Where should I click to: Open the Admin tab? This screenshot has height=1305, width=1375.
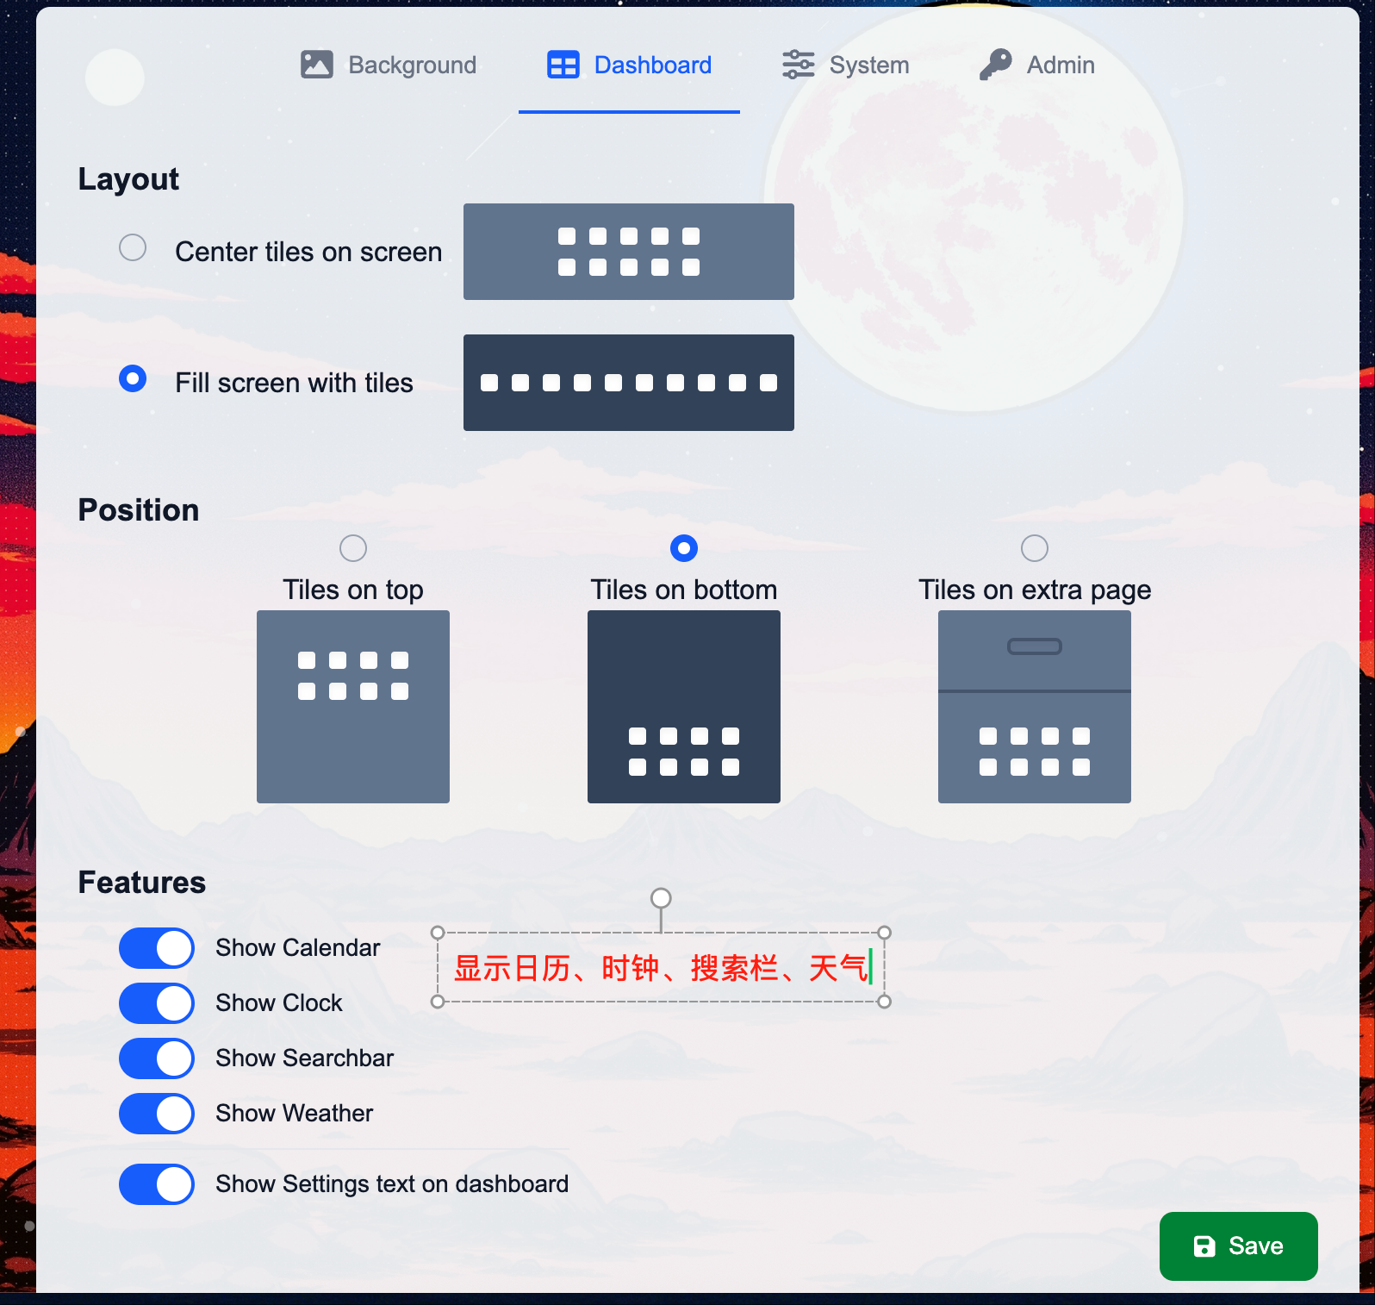[x=1037, y=65]
